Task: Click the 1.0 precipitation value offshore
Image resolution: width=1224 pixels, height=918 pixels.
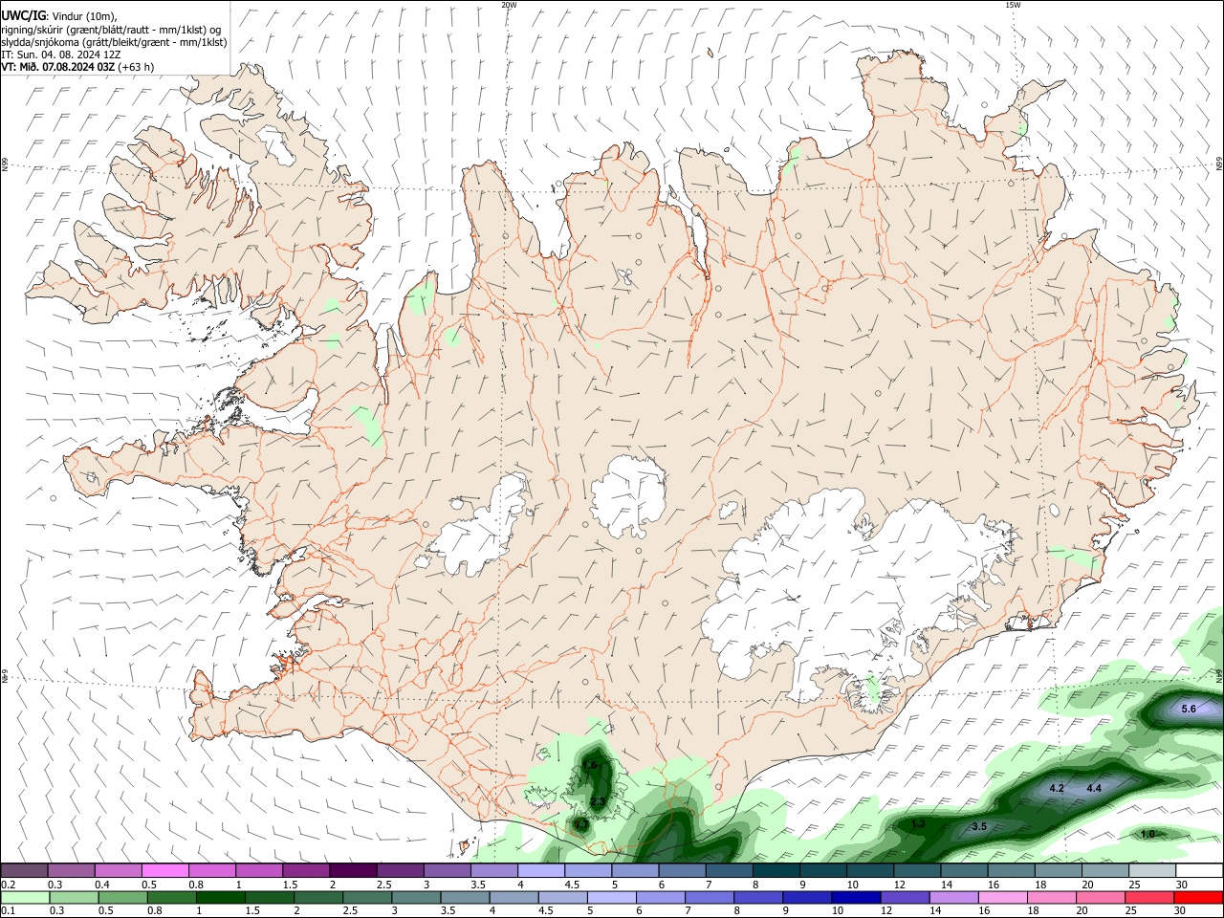Action: [1147, 834]
